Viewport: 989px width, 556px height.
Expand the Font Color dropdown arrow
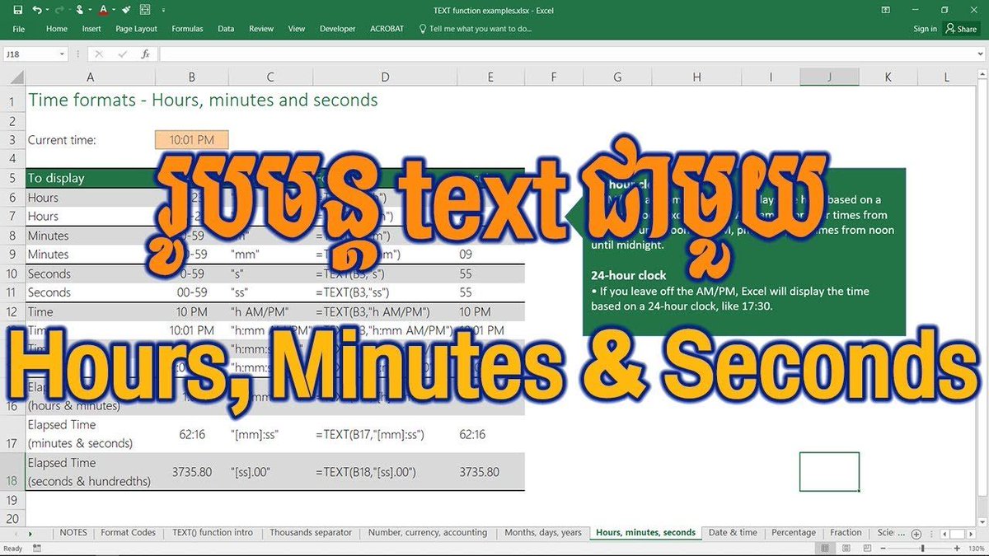(112, 9)
